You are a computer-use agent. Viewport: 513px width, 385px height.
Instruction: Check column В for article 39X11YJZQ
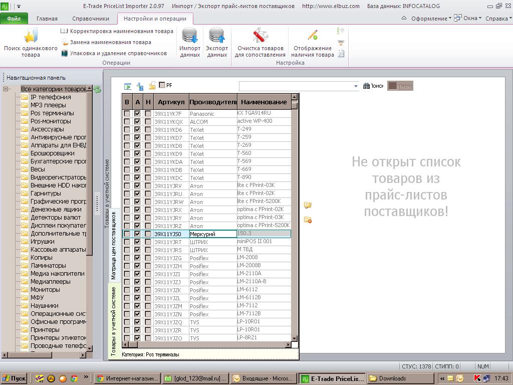point(127,322)
